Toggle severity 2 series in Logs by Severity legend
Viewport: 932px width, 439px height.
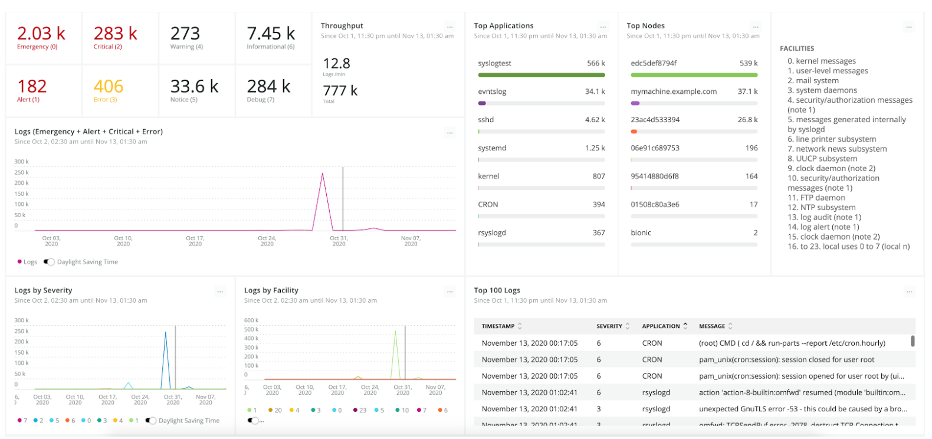[x=38, y=421]
